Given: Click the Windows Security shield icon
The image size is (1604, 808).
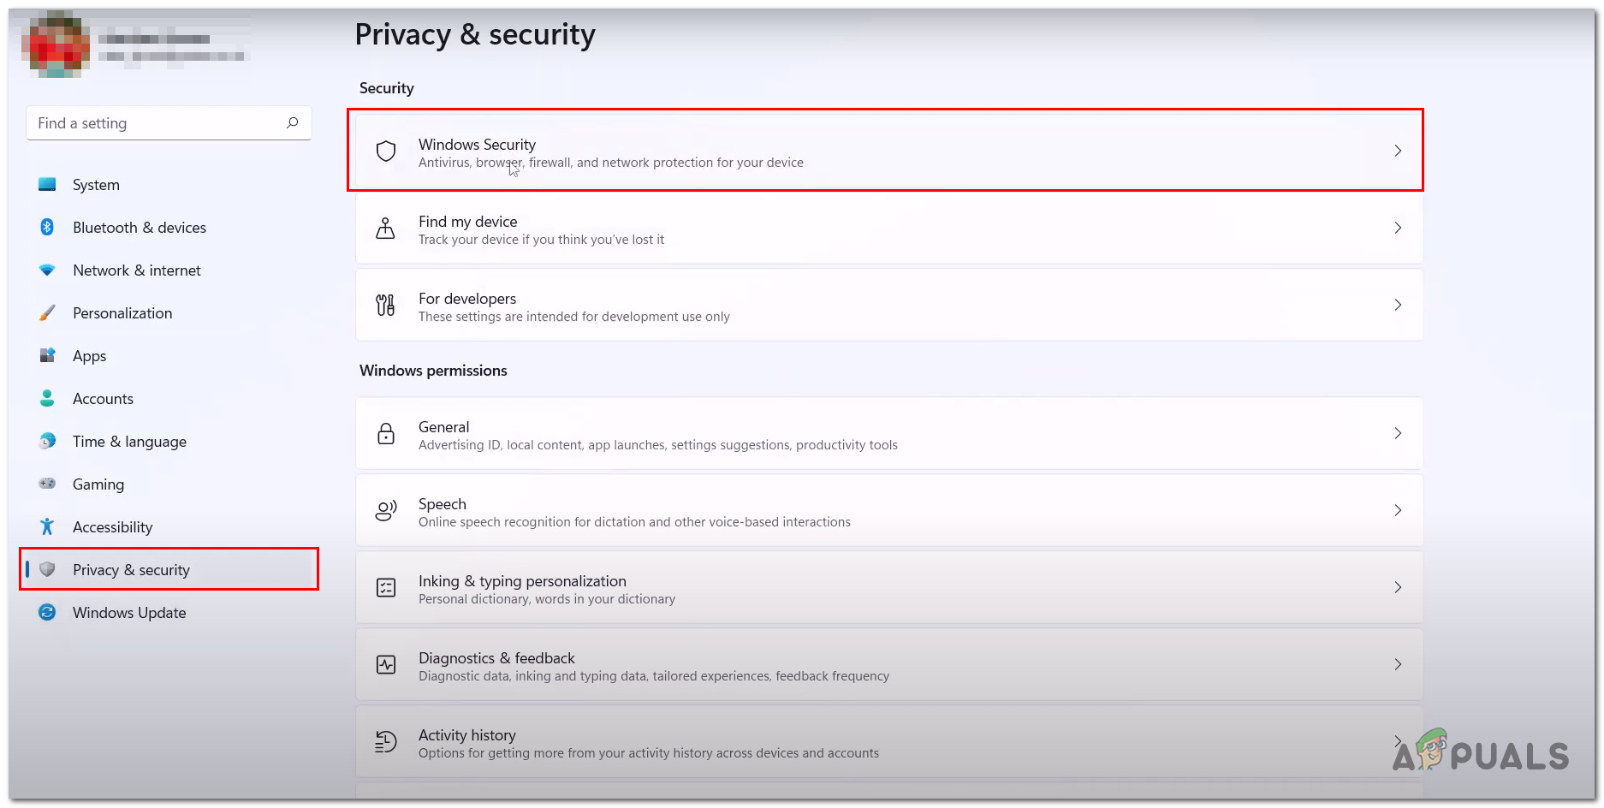Looking at the screenshot, I should [x=386, y=151].
